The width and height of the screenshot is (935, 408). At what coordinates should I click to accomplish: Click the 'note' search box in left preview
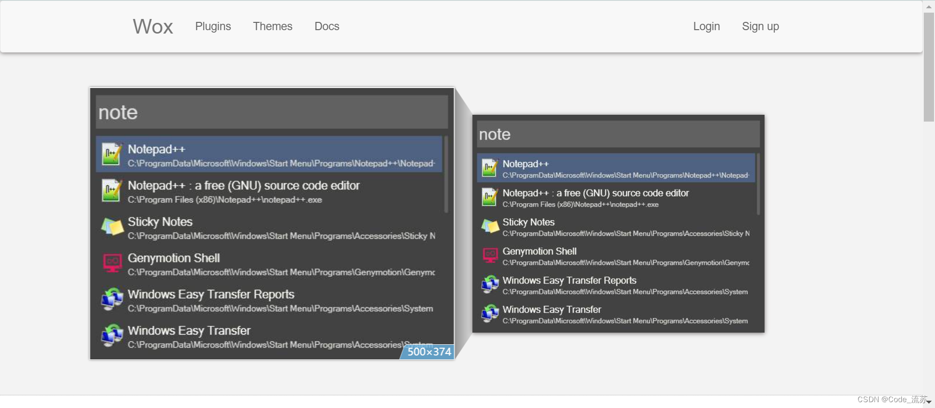(x=272, y=112)
